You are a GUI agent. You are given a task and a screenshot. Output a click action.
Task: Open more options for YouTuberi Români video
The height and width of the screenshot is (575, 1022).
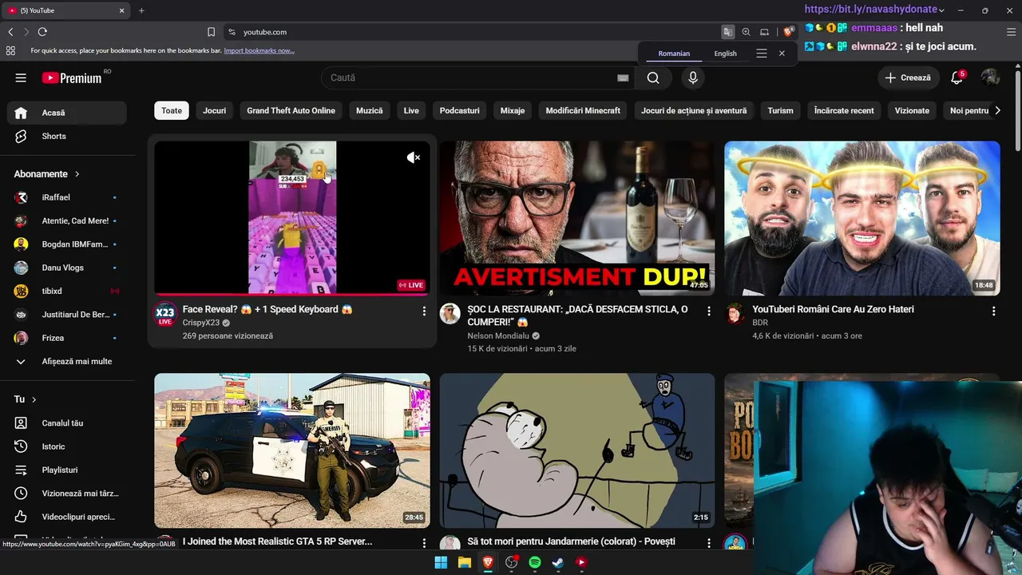[994, 311]
